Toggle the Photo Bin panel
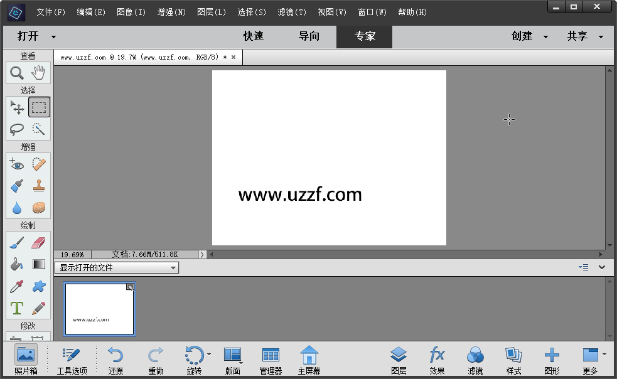 pyautogui.click(x=26, y=360)
